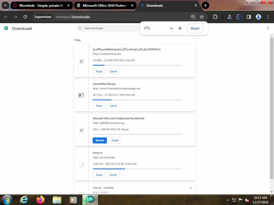274x205 pixels.
Task: Cancel the idman642build26.exe download
Action: coord(113,106)
